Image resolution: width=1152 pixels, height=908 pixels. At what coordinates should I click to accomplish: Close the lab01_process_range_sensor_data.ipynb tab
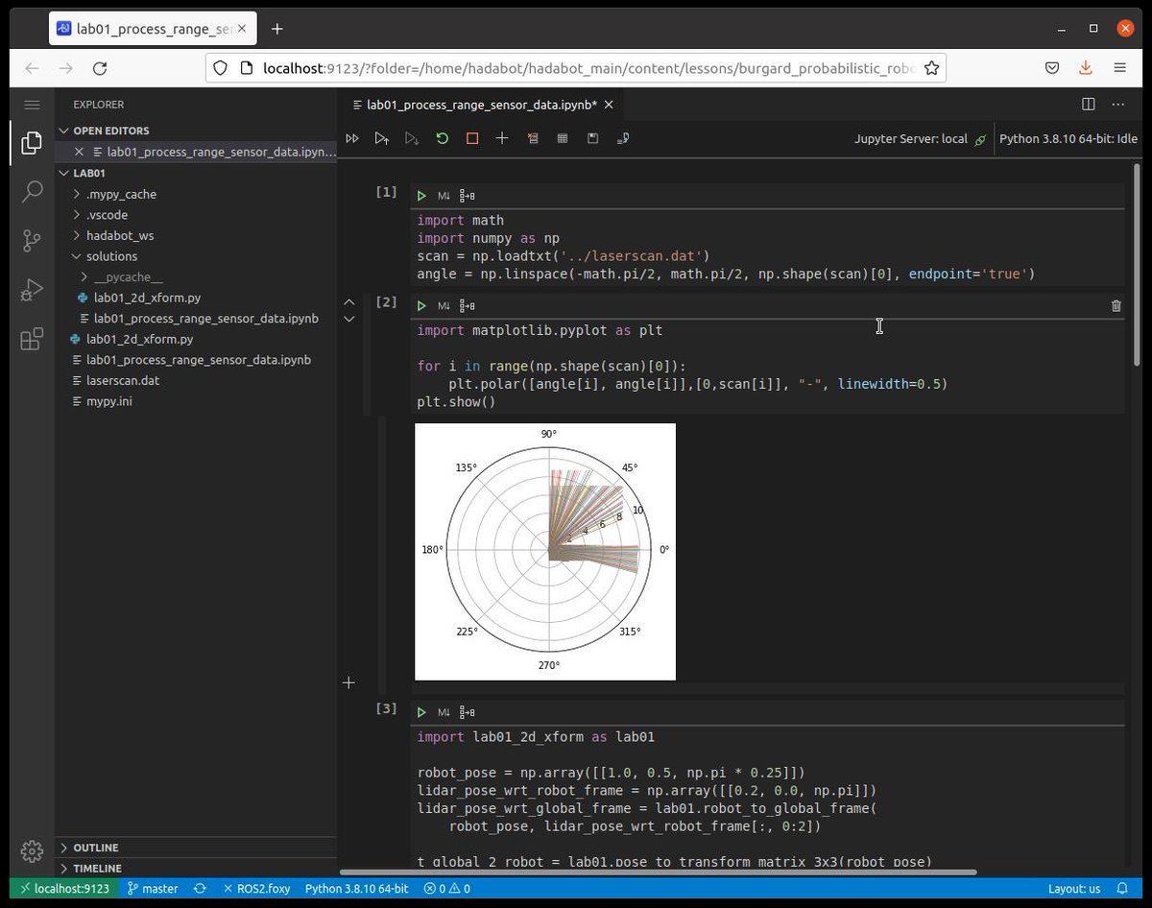tap(609, 105)
